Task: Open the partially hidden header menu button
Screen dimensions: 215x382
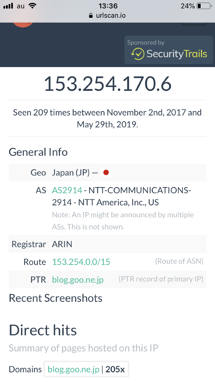Action: pyautogui.click(x=194, y=23)
